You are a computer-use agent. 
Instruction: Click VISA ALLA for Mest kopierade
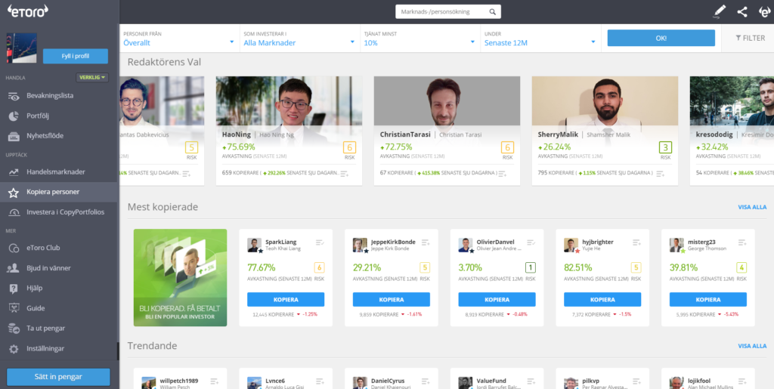pyautogui.click(x=752, y=207)
